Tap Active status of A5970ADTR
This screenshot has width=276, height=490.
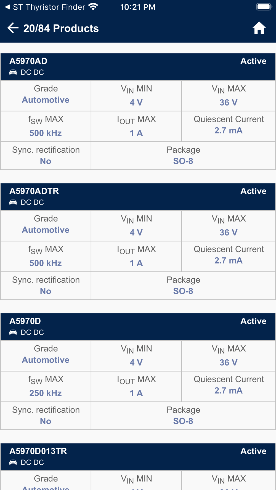253,191
